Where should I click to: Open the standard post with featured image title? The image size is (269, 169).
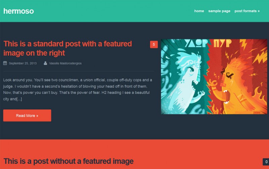coord(68,48)
